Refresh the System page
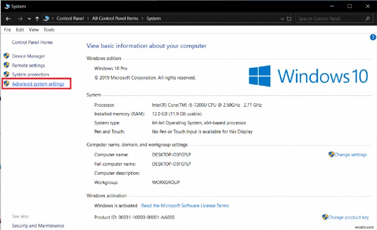Image resolution: width=377 pixels, height=230 pixels. pos(289,19)
